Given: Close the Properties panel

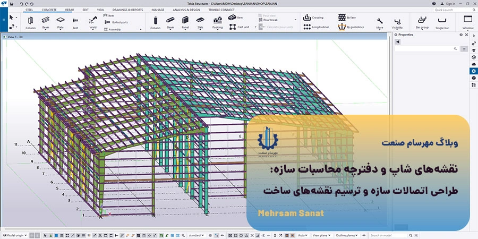Looking at the screenshot, I should (466, 35).
